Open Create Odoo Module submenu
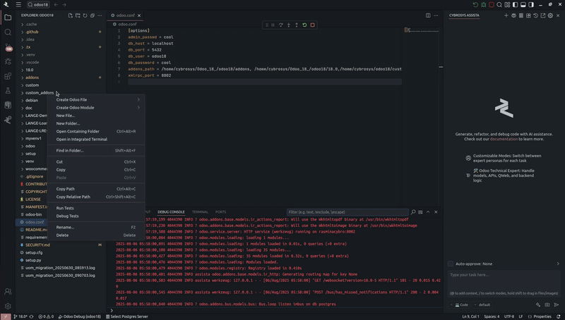The height and width of the screenshot is (320, 565). (96, 108)
